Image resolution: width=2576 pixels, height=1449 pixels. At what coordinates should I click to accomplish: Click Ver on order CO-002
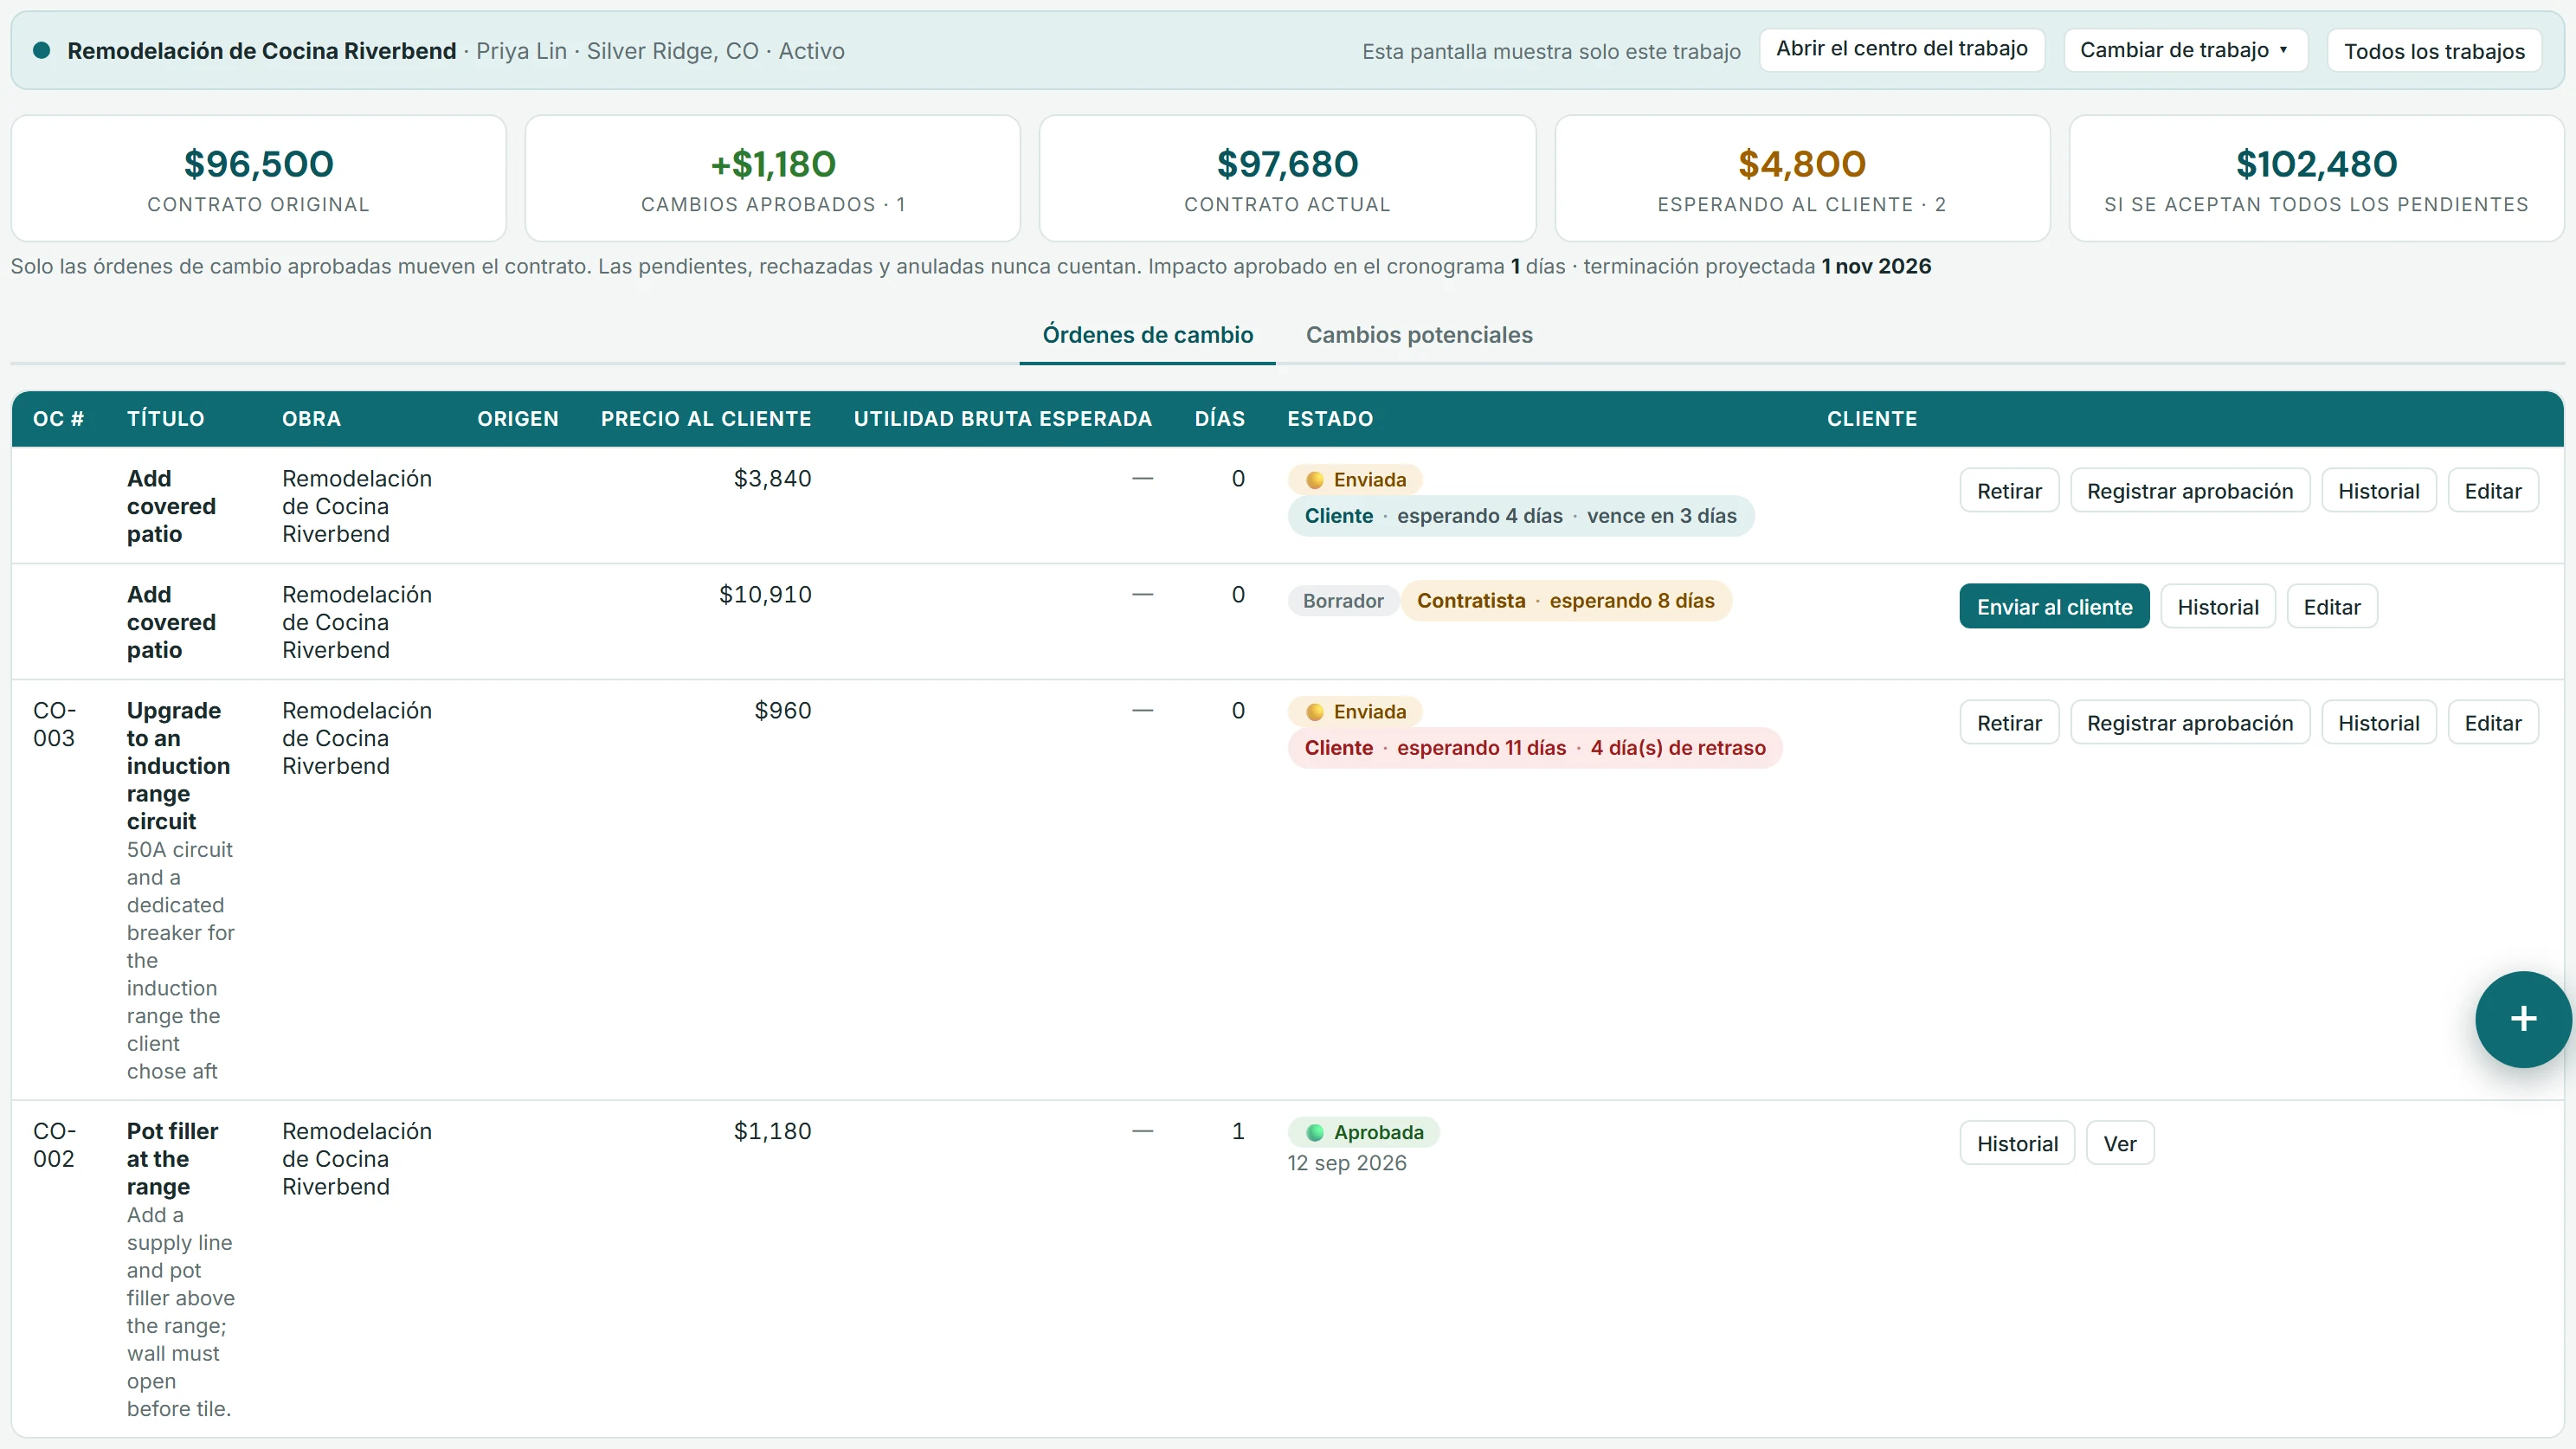pos(2119,1144)
